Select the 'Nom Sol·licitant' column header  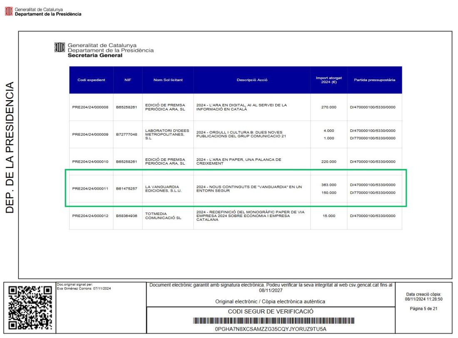click(168, 80)
